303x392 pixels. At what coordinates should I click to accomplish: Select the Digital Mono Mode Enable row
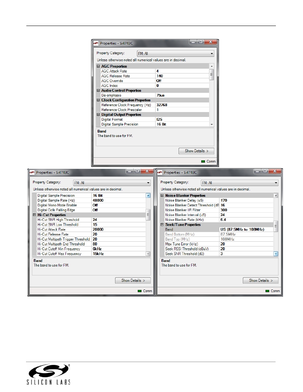point(91,205)
